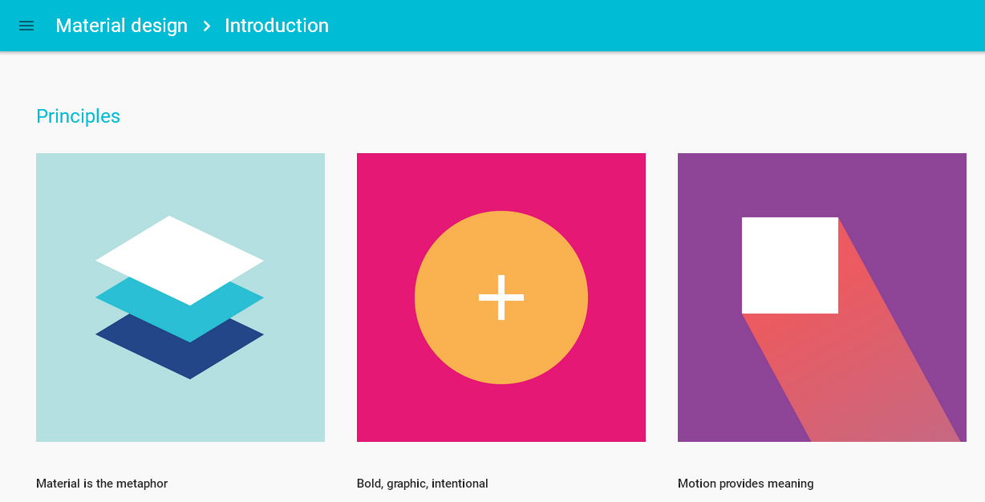Open the white square motion illustration

click(x=822, y=298)
